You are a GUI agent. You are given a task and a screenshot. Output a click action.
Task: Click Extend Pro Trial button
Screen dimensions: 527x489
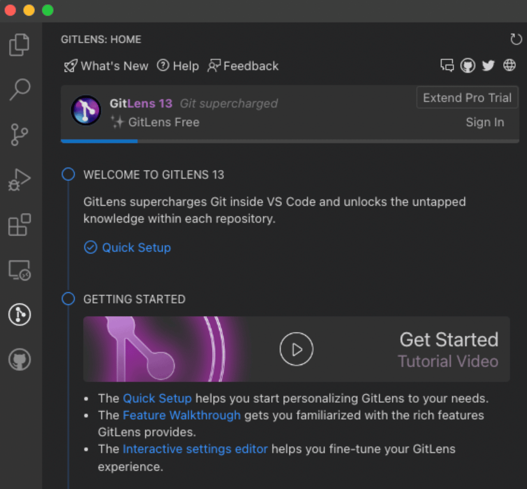click(467, 98)
